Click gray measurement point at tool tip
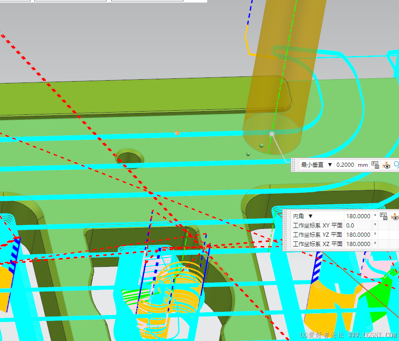Image resolution: width=399 pixels, height=341 pixels. [272, 134]
